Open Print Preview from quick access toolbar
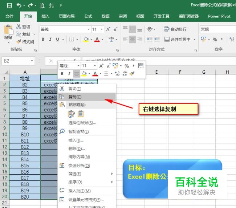 point(42,5)
